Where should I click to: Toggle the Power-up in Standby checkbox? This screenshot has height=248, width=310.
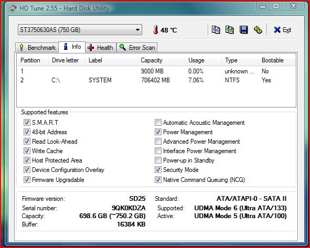158,160
